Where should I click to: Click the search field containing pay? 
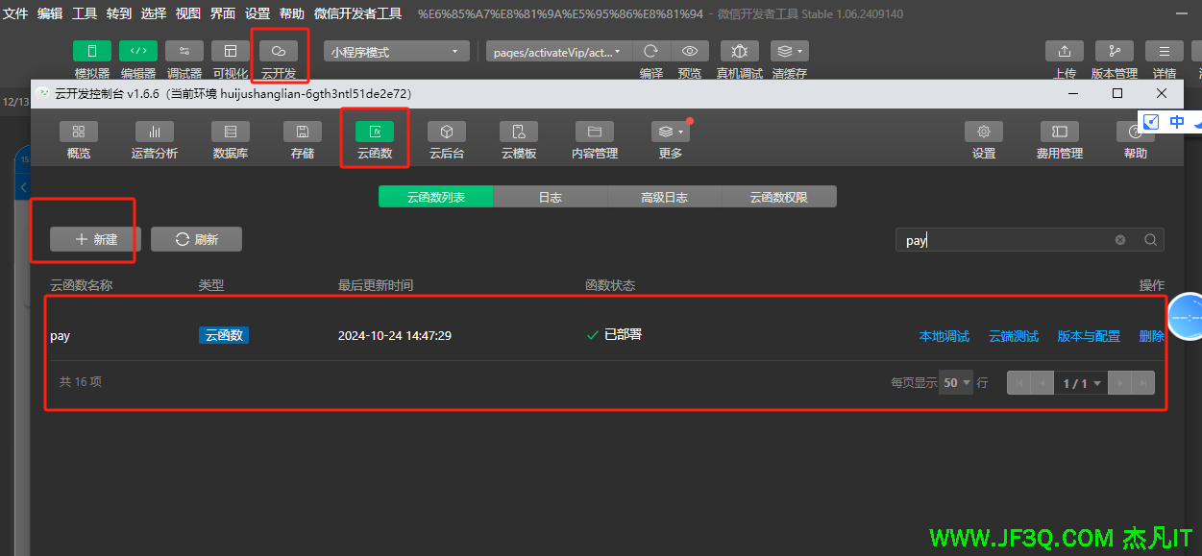click(x=1004, y=240)
